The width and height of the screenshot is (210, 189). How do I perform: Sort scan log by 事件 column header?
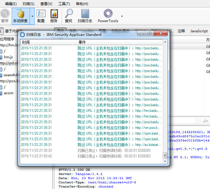[119, 42]
